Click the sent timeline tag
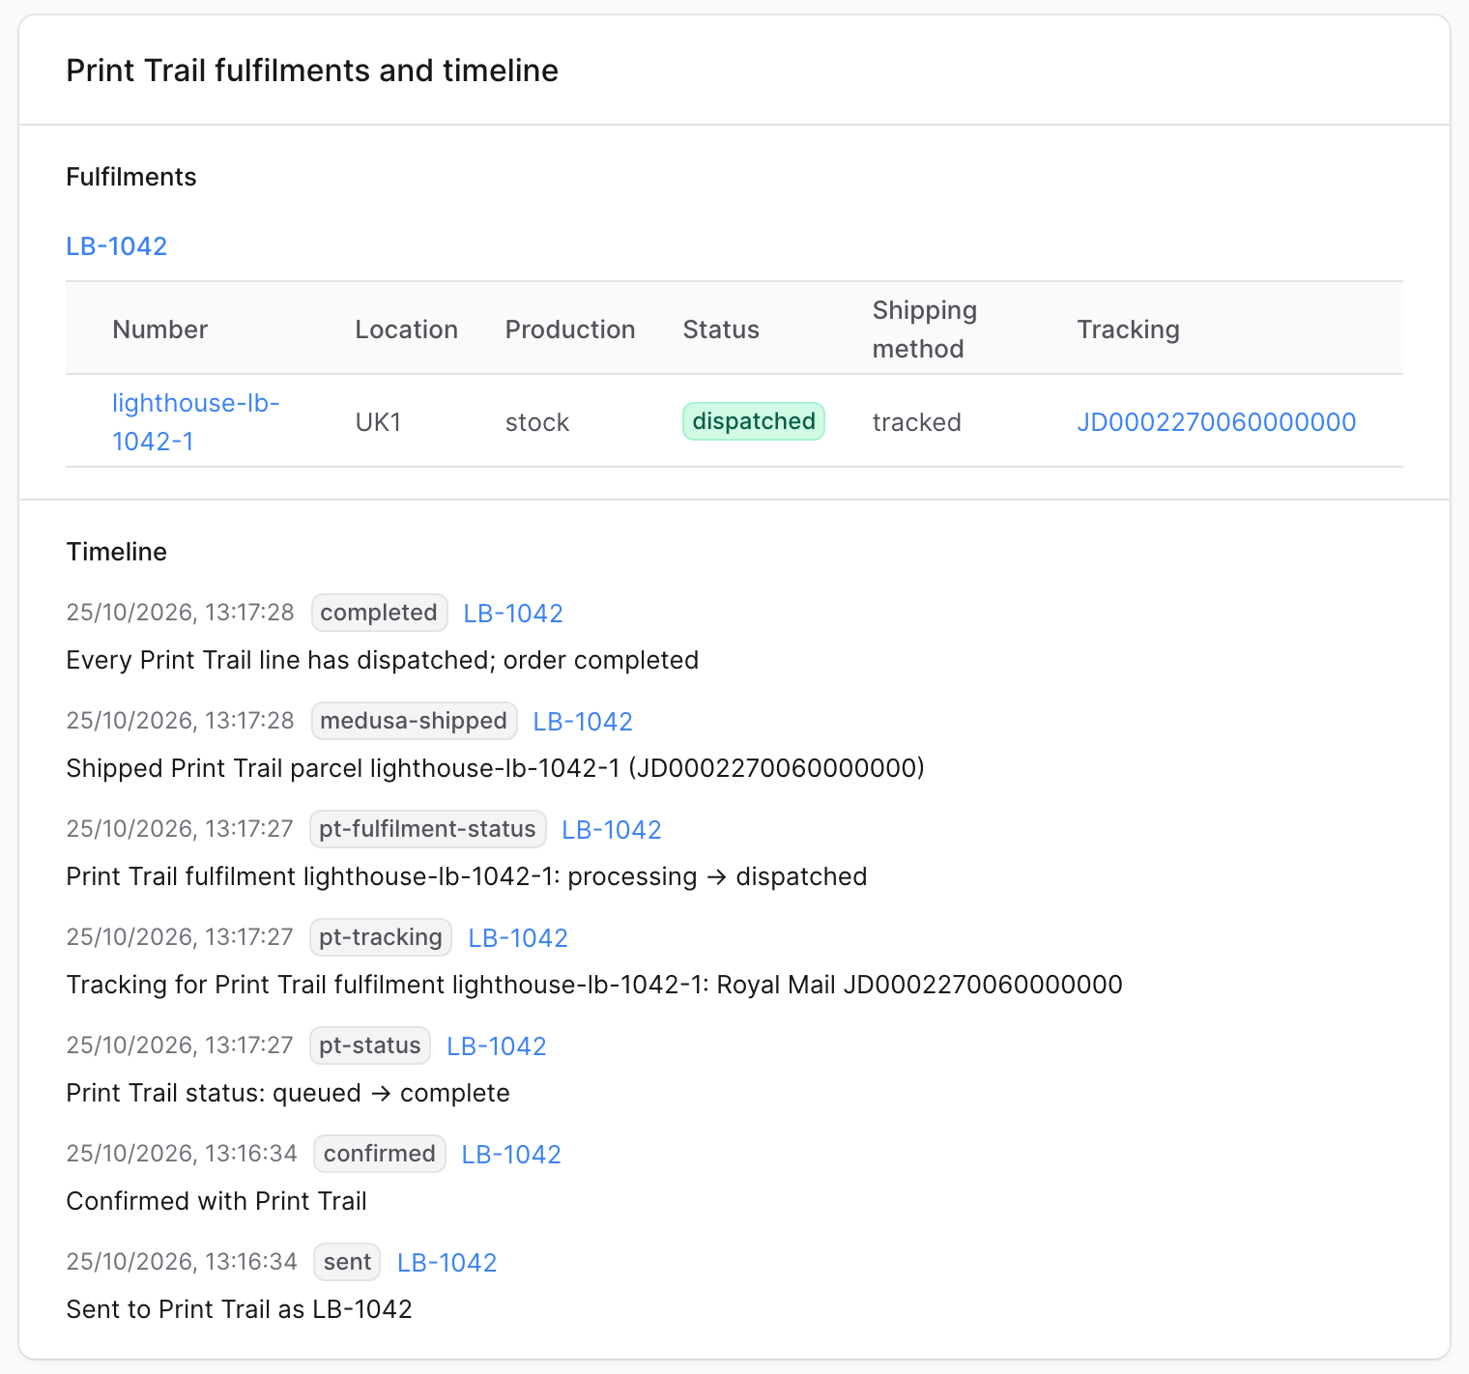1469x1374 pixels. coord(347,1262)
